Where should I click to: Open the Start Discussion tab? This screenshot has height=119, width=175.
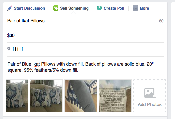pyautogui.click(x=26, y=8)
